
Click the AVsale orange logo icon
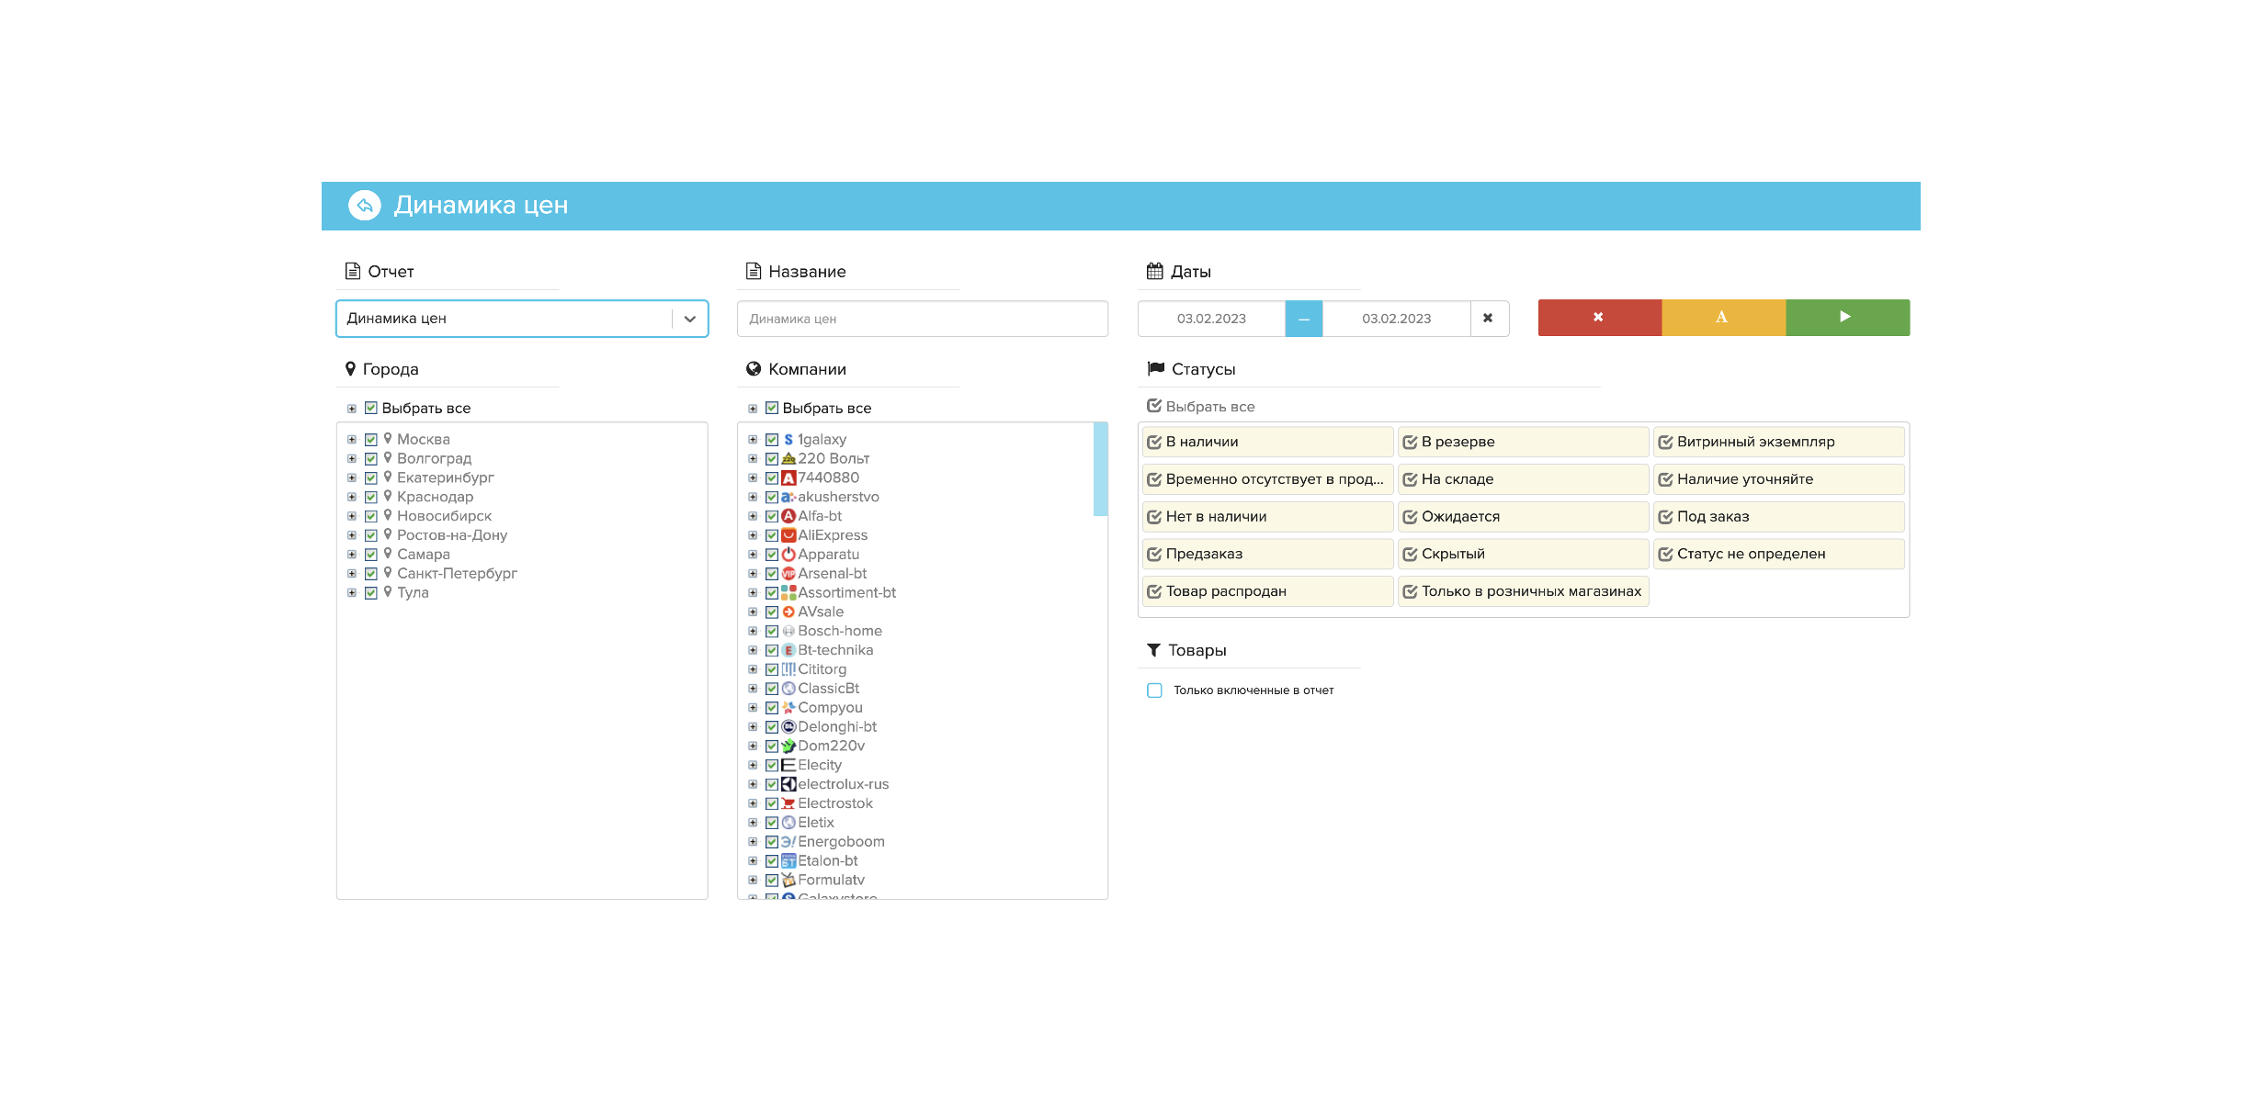788,612
